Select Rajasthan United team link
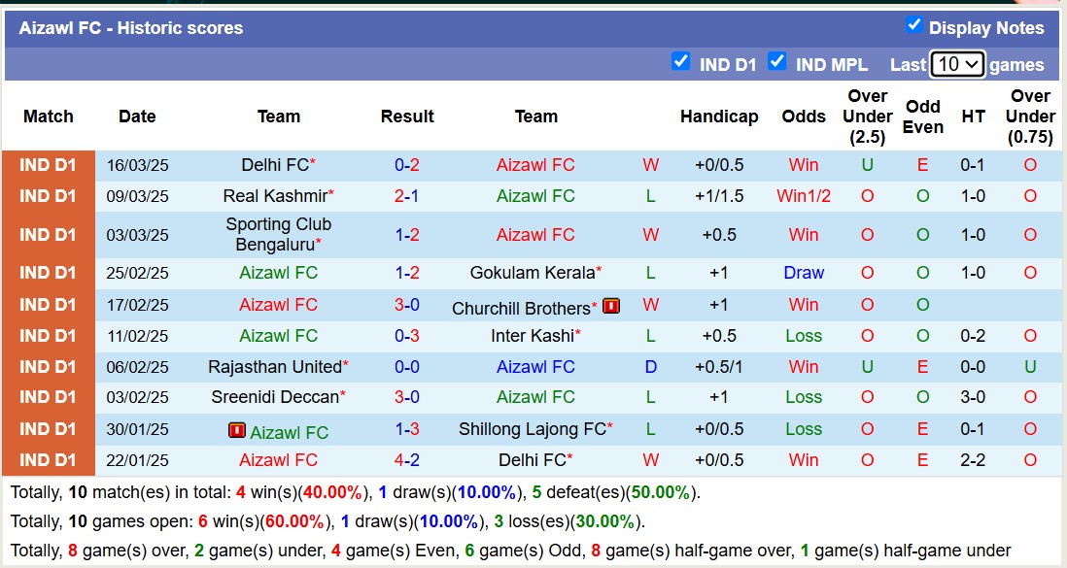 click(275, 367)
